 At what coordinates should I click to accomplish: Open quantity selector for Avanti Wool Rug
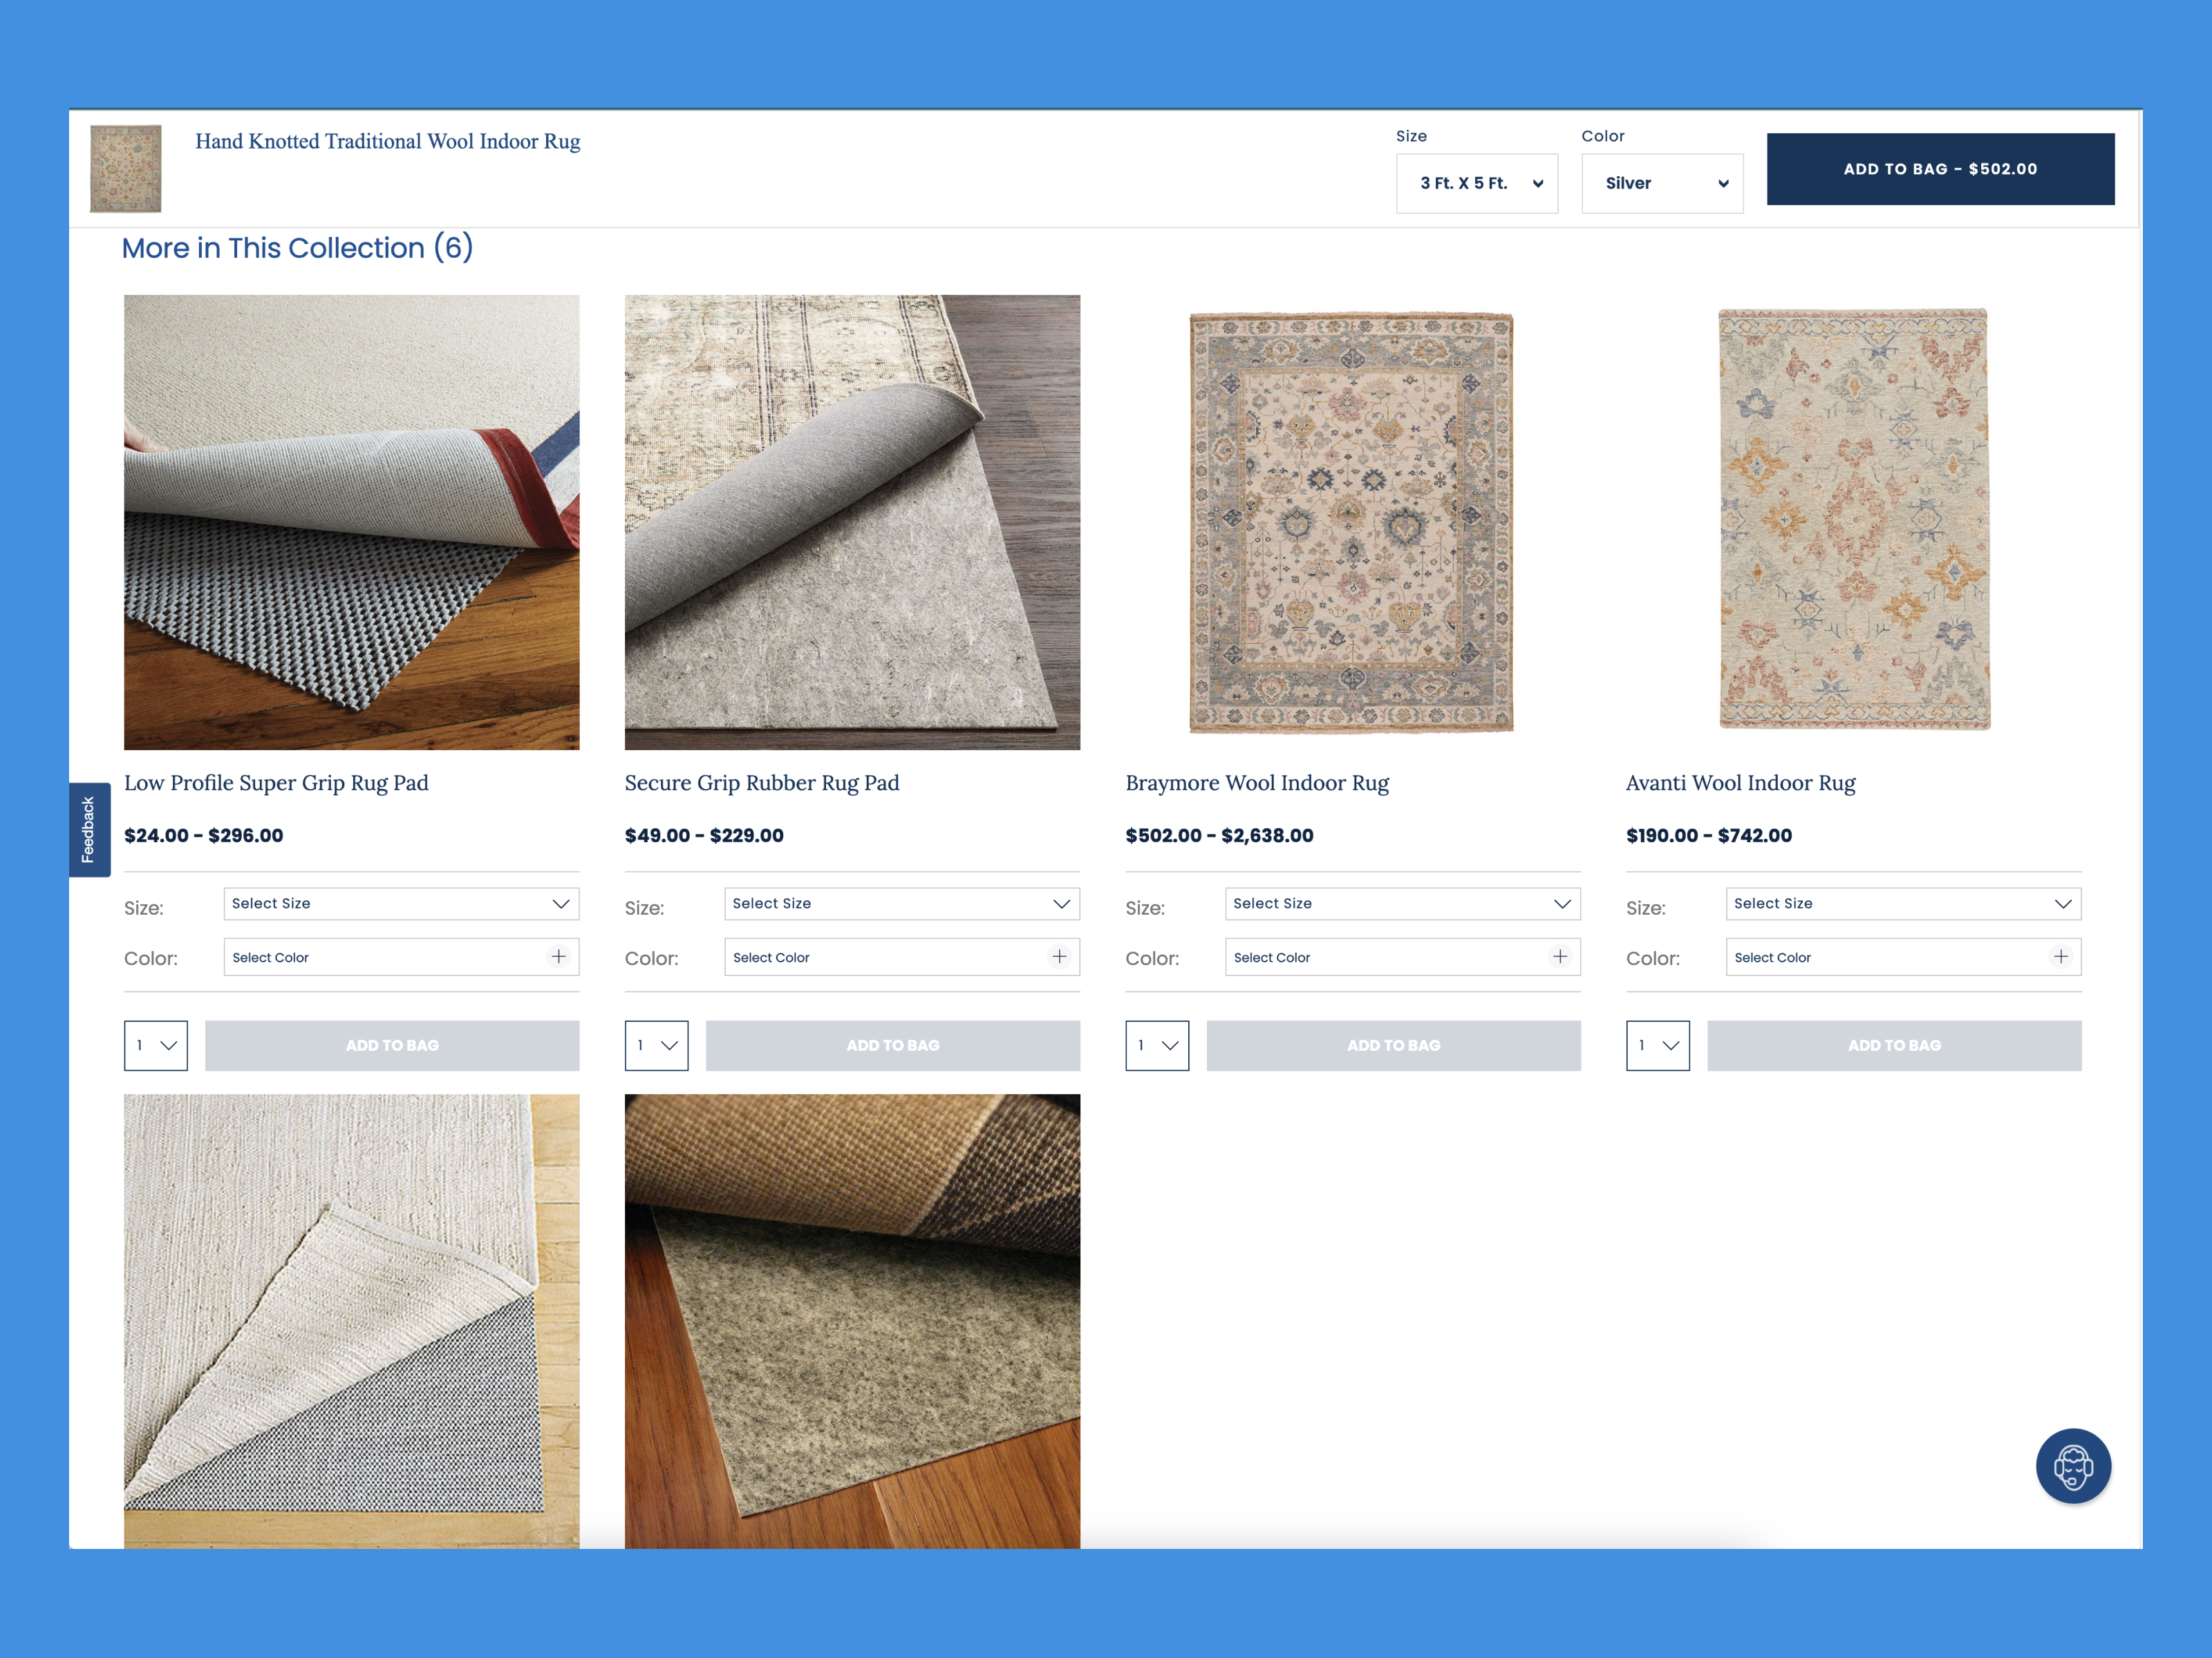coord(1657,1045)
